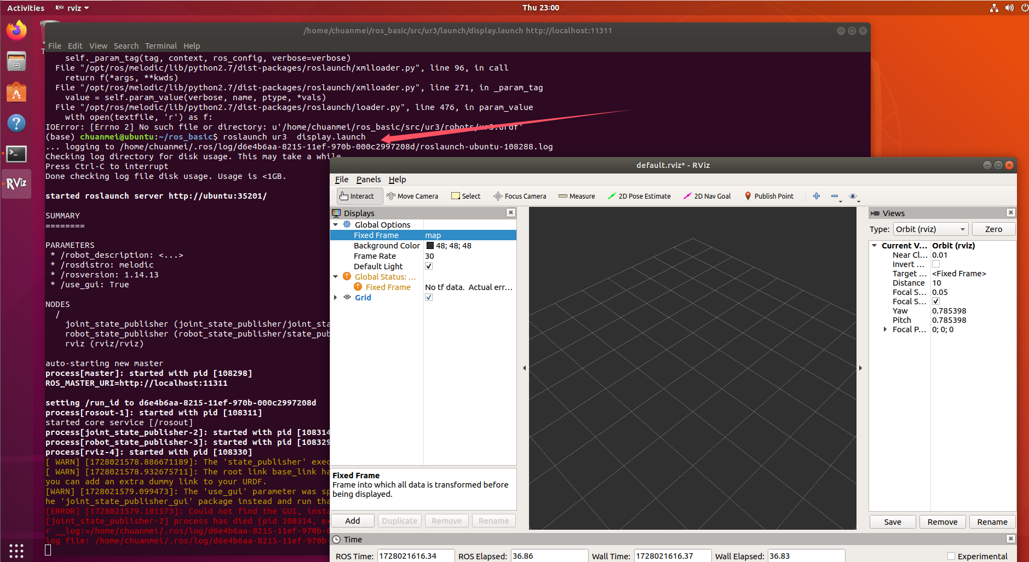Activate the Publish Point tool

tap(769, 196)
